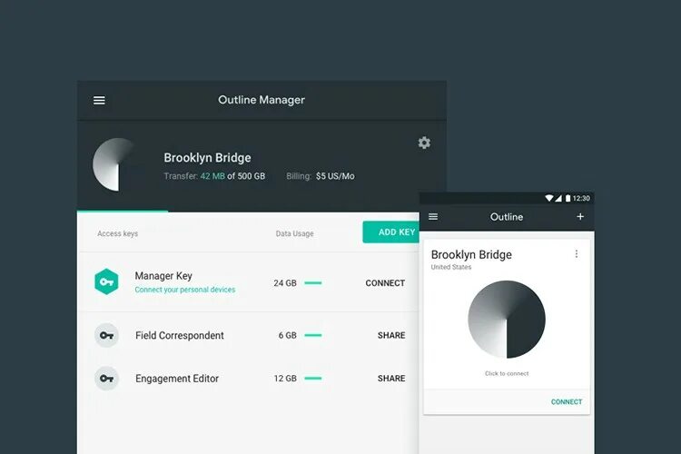Open the Outline mobile app hamburger menu
Screen dimensions: 681x454
(x=433, y=216)
